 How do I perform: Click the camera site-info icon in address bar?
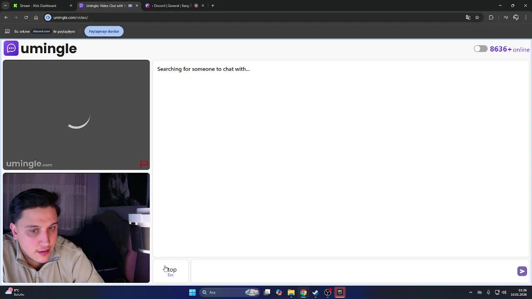point(48,17)
